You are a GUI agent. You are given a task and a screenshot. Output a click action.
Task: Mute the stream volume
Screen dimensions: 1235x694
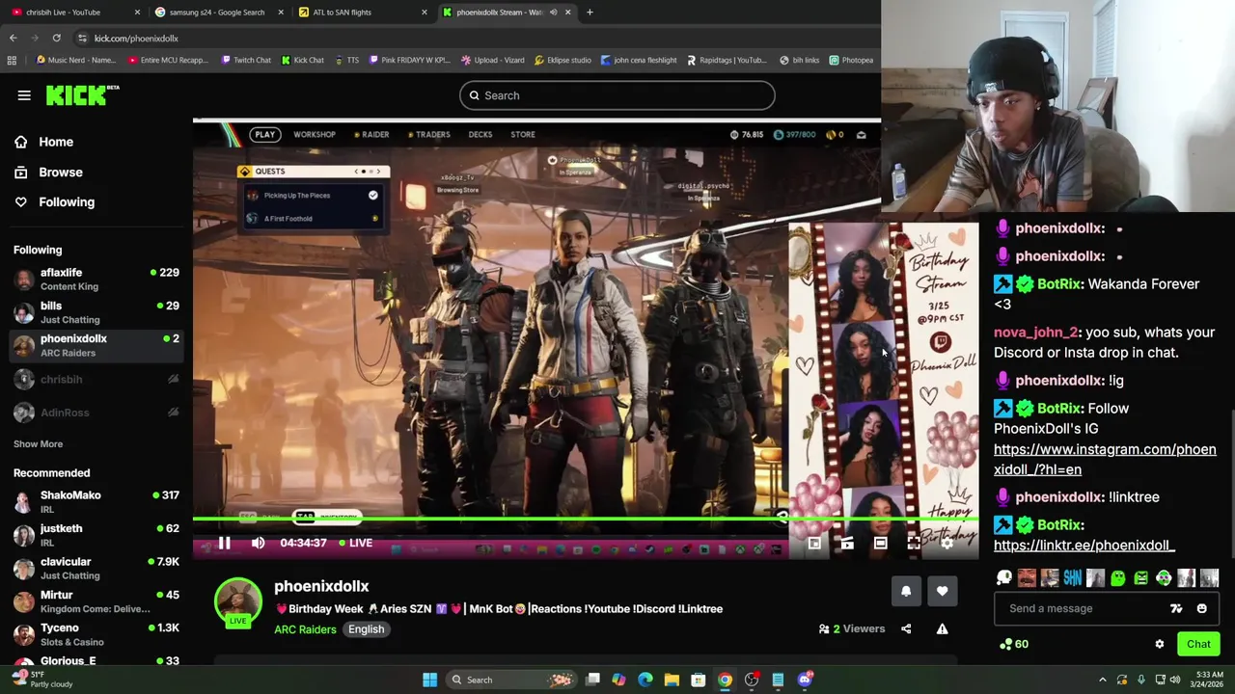pyautogui.click(x=258, y=543)
